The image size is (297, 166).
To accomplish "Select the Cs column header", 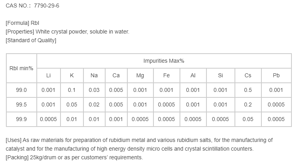I will point(248,75).
